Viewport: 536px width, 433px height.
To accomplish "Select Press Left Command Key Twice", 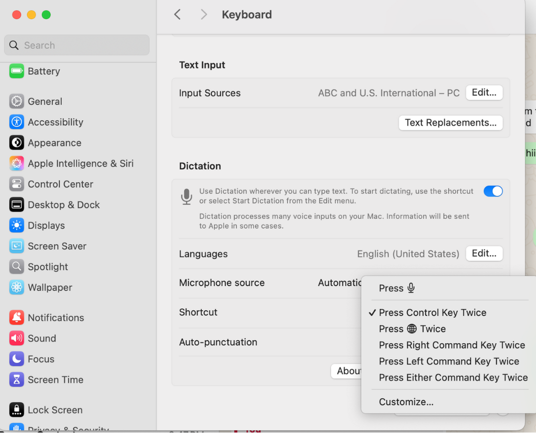I will click(x=450, y=361).
